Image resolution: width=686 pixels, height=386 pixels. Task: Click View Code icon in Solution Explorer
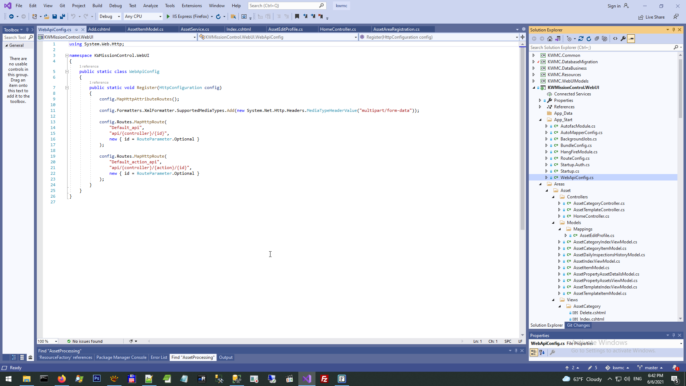615,39
